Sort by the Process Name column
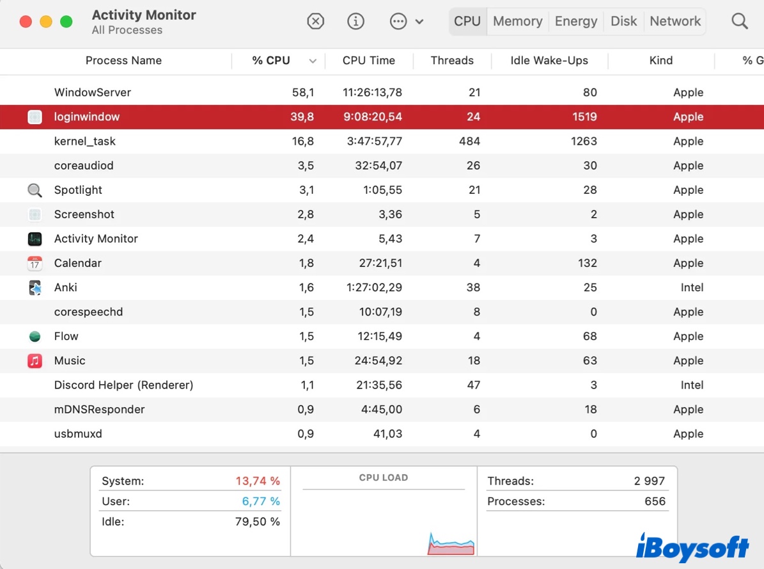 (123, 61)
